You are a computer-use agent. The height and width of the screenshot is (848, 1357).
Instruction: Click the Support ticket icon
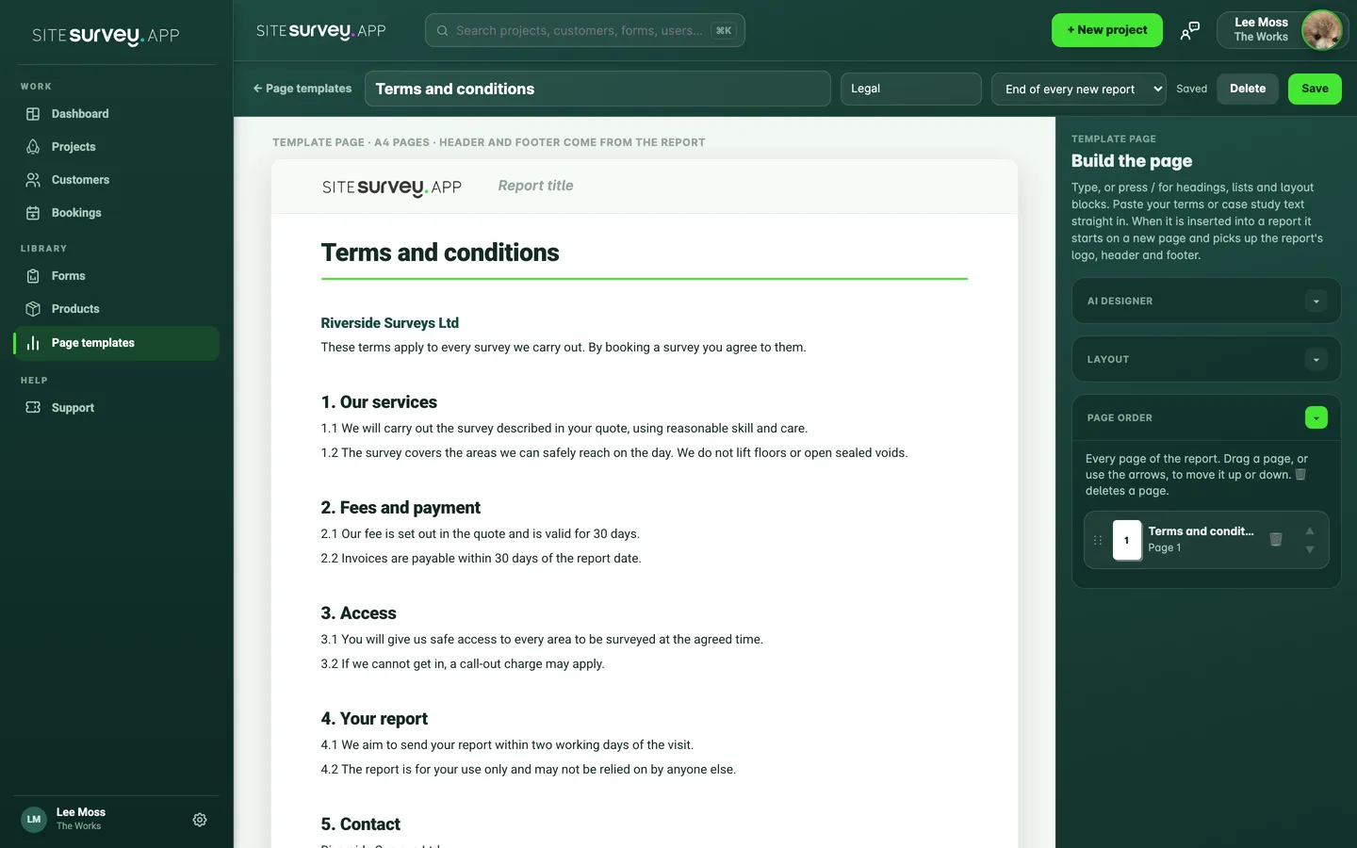[33, 408]
